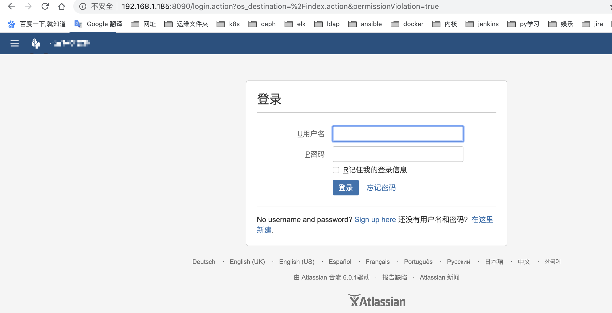Click the Sign up here link

coord(375,219)
